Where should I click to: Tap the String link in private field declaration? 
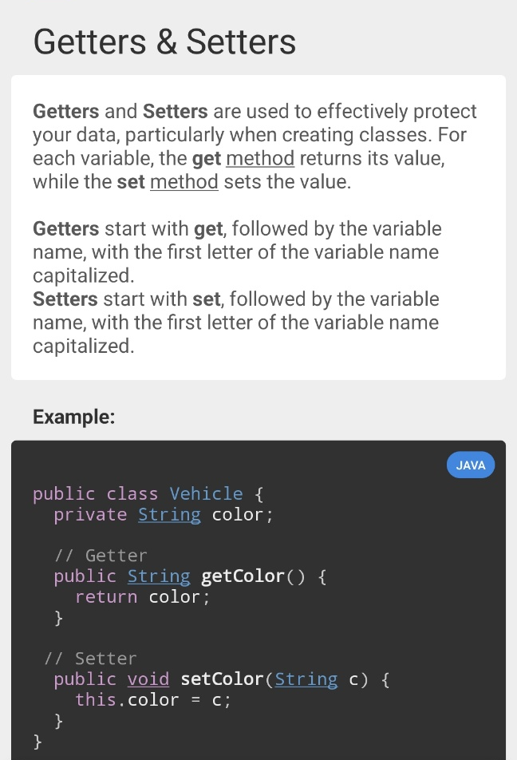[169, 514]
